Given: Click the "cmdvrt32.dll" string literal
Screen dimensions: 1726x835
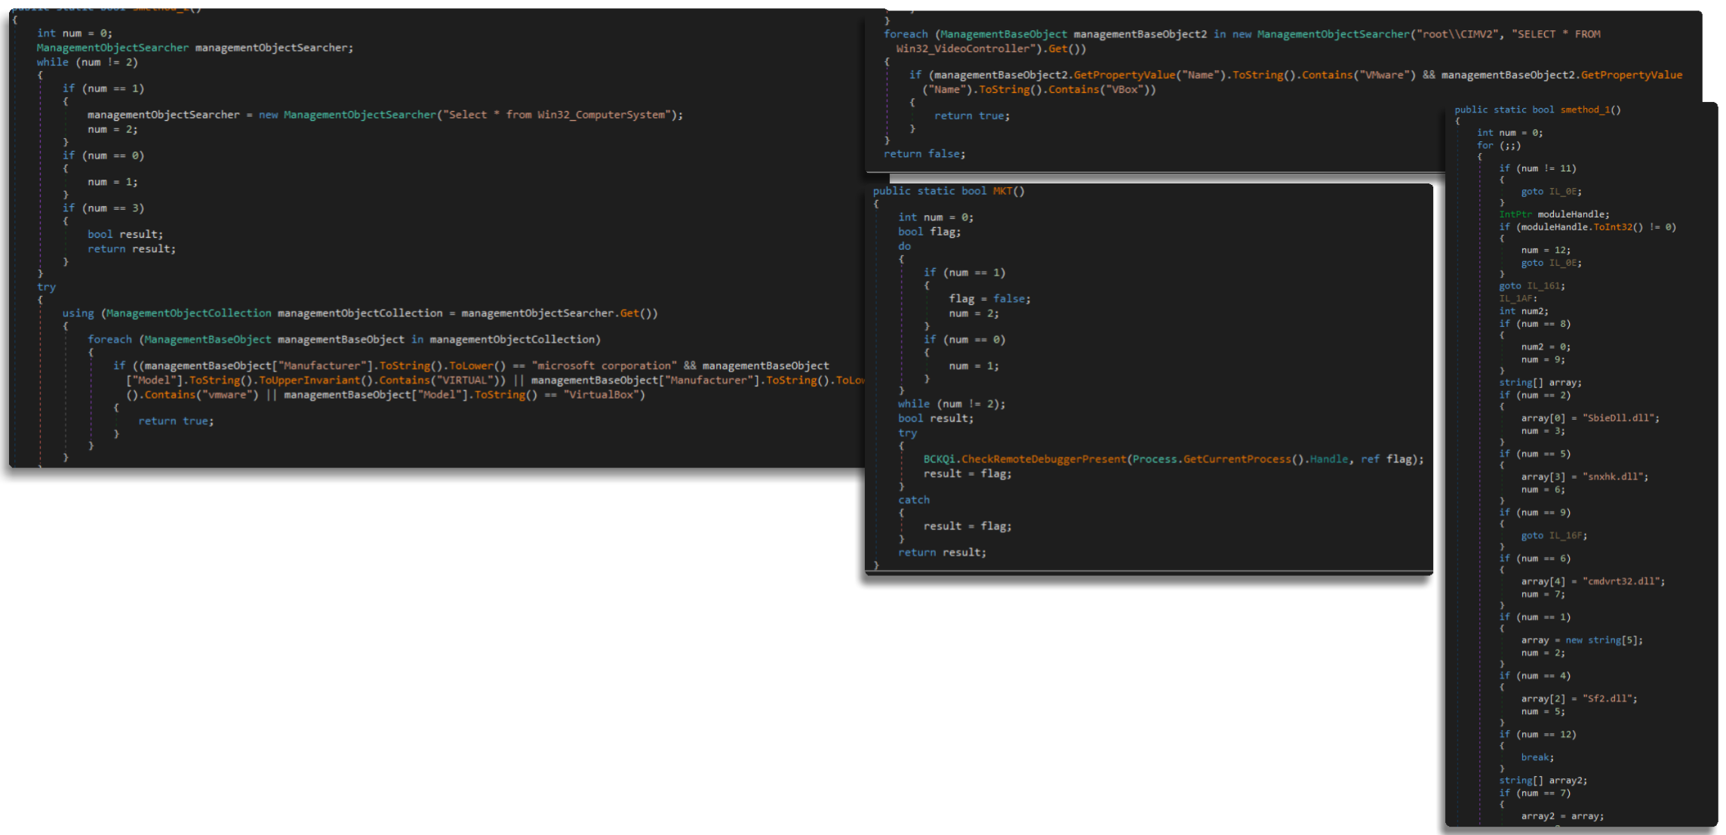Looking at the screenshot, I should point(1623,581).
